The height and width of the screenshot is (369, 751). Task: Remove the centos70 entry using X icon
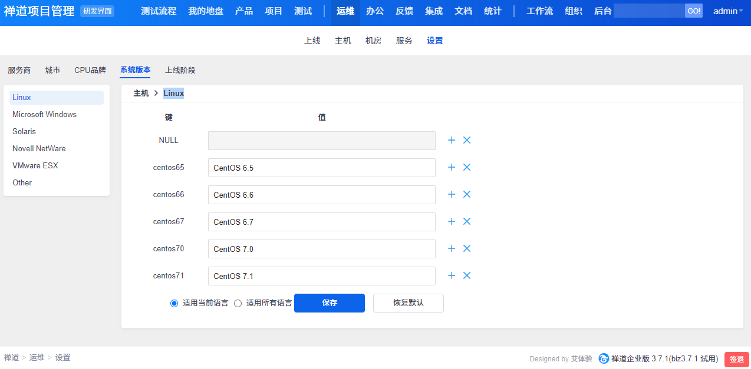coord(467,248)
